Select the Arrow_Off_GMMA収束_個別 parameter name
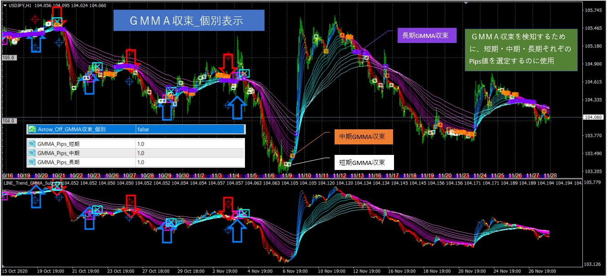 pos(72,129)
